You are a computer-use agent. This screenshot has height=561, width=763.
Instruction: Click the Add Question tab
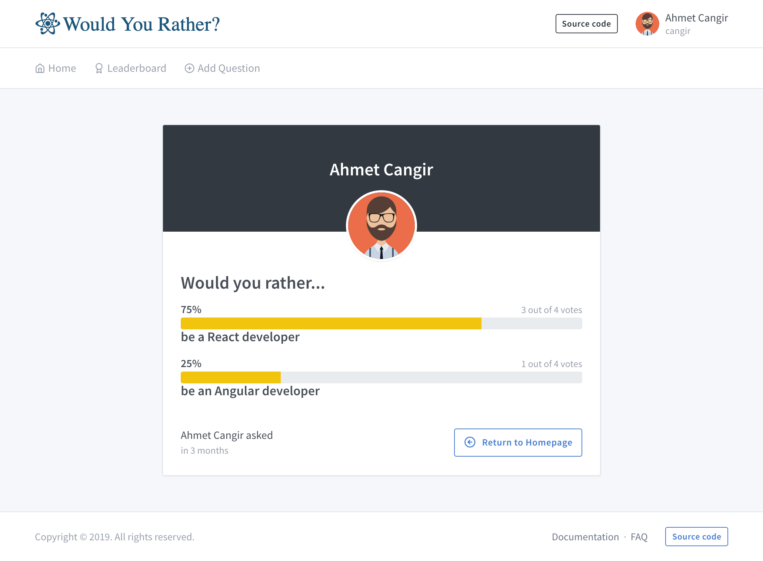click(222, 68)
